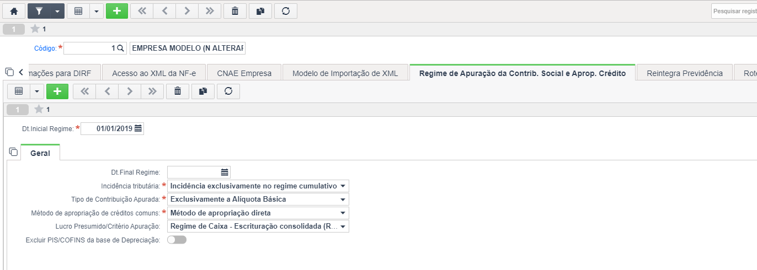Viewport: 757px width, 270px height.
Task: Open the tab list icon beside tab strip
Action: [x=9, y=72]
